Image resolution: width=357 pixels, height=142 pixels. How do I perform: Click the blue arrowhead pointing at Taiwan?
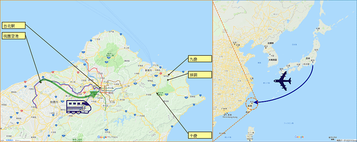(x=256, y=102)
